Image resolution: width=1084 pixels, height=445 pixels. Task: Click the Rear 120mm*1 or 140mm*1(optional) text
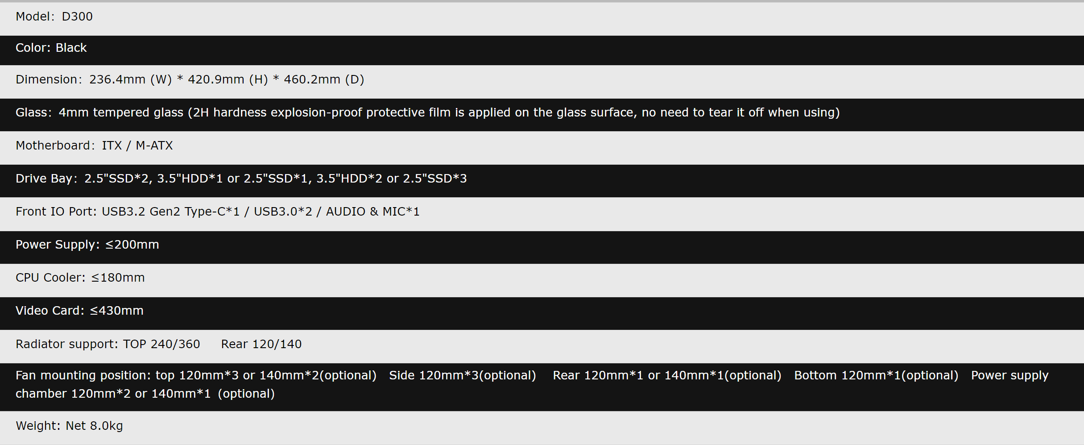pos(667,376)
